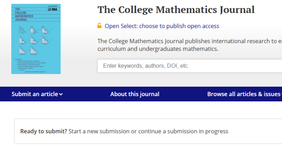This screenshot has width=282, height=159.
Task: Click the bold Ready to submit? label
Action: point(44,131)
